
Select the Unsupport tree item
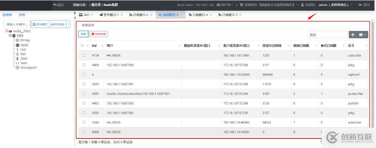click(26, 67)
